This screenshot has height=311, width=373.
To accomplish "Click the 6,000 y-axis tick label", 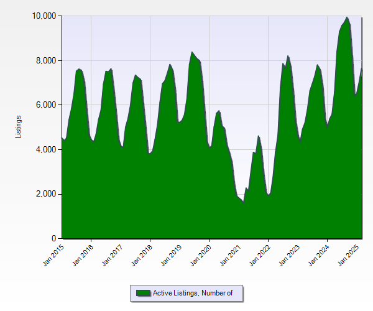I will point(45,105).
